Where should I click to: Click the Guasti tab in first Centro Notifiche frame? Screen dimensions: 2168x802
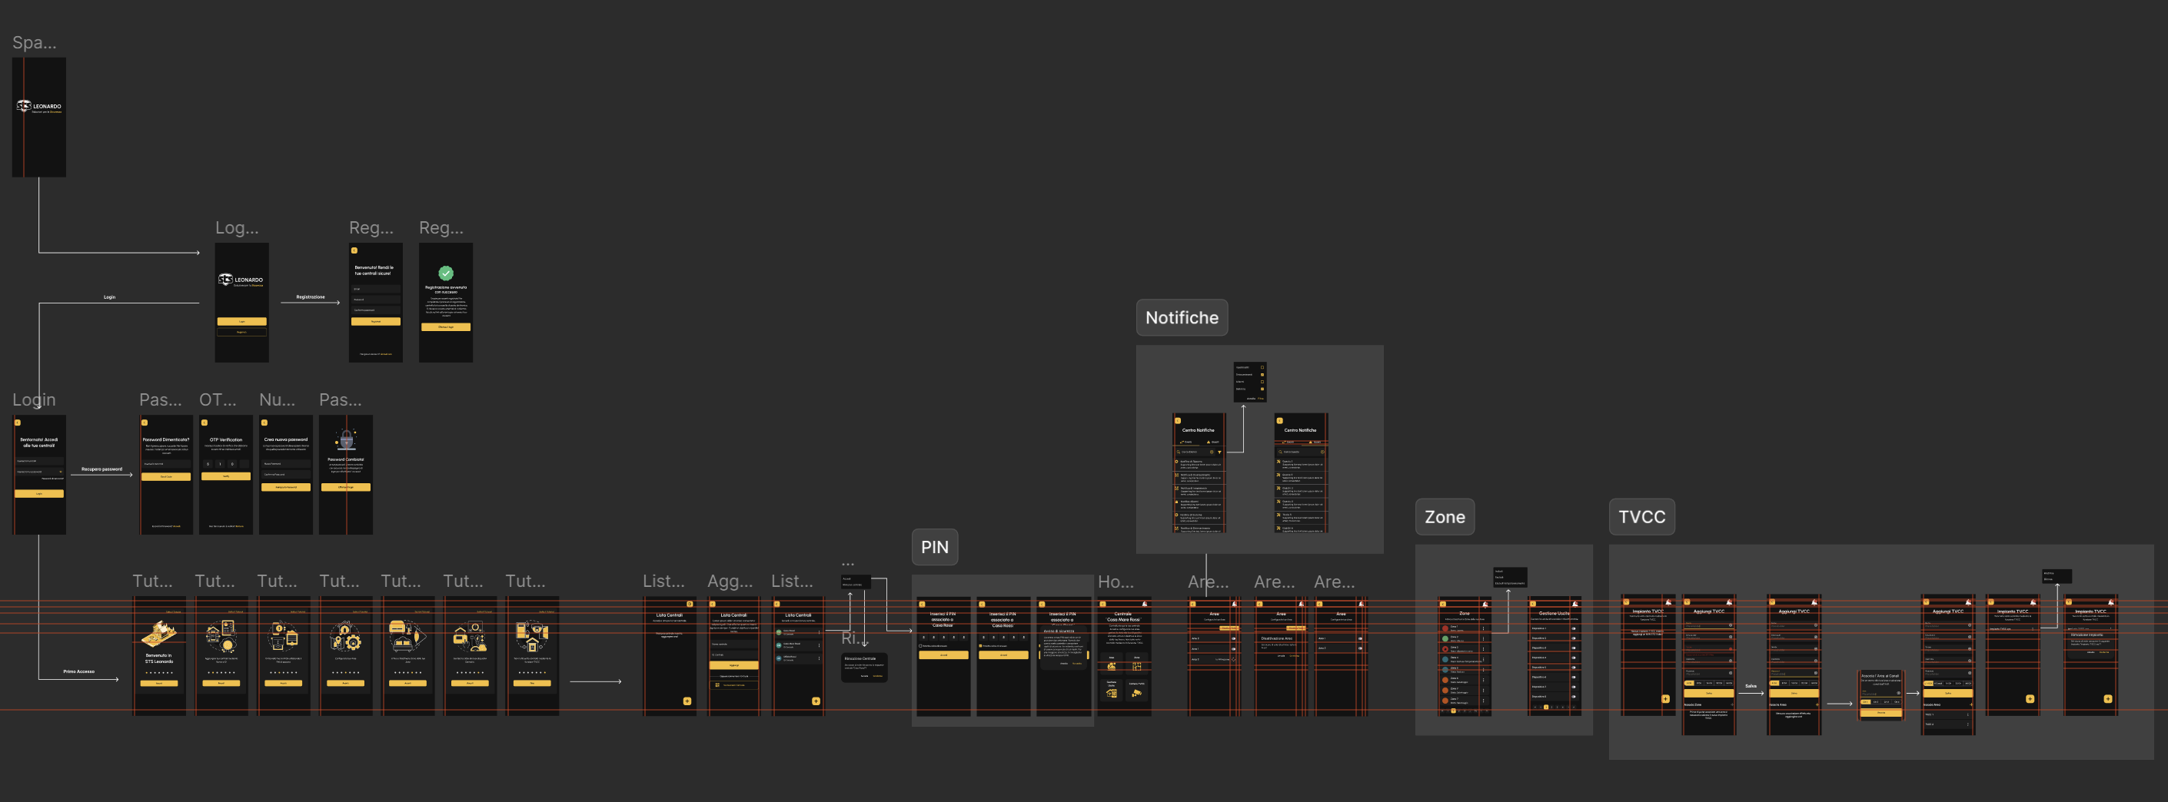point(1212,442)
